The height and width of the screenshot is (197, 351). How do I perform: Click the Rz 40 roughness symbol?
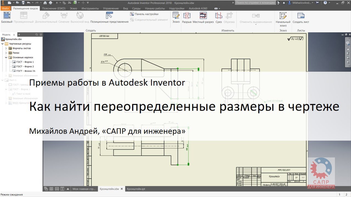[x=295, y=39]
